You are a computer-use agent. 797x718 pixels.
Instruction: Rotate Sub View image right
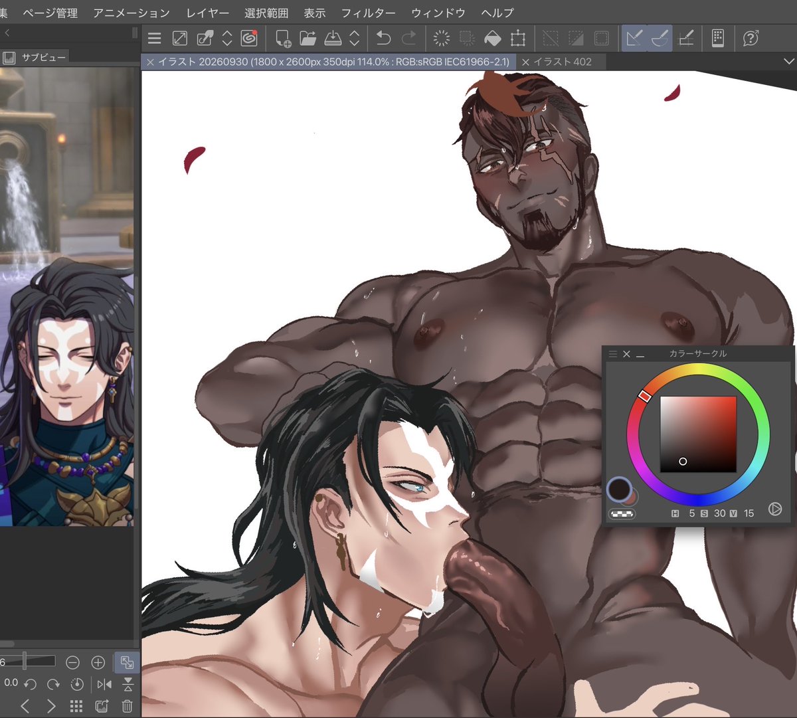point(53,683)
